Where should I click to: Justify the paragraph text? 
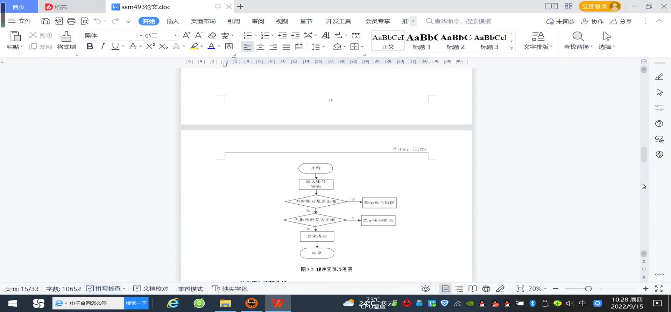click(286, 47)
